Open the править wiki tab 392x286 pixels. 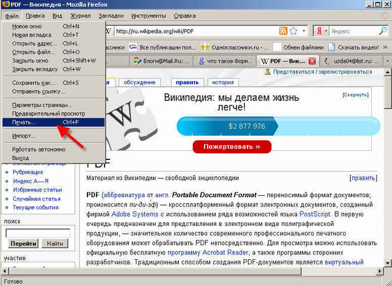click(x=188, y=82)
